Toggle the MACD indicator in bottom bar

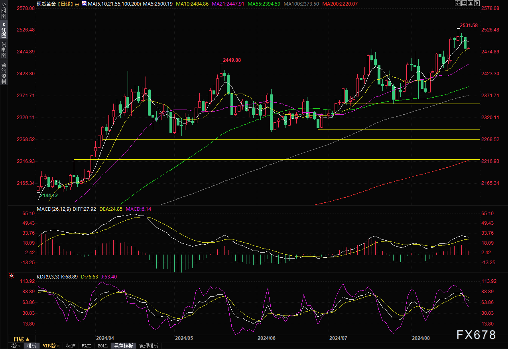(87, 346)
